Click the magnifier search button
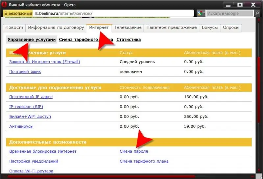Viewport: 263px width, 179px height. click(257, 13)
